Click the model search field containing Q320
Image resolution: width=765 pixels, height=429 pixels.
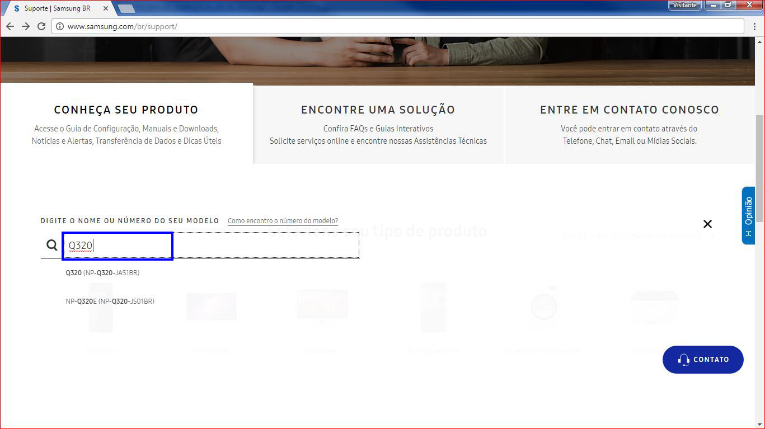point(211,246)
